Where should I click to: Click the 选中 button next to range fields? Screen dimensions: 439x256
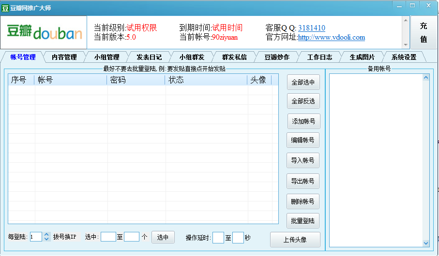pyautogui.click(x=163, y=237)
